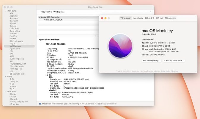Collapse the Mạng section in sidebar

(5, 76)
